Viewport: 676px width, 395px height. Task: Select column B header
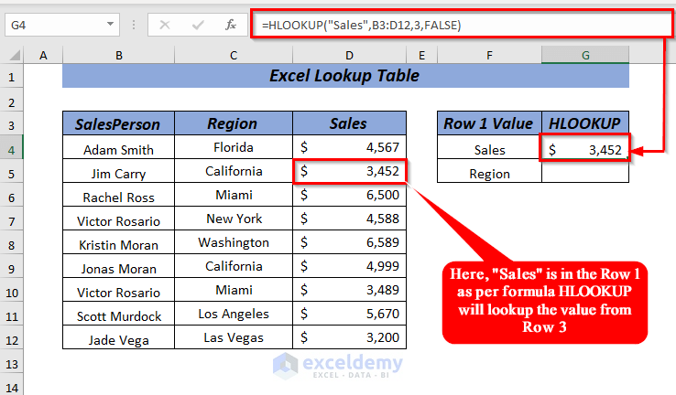pos(118,56)
